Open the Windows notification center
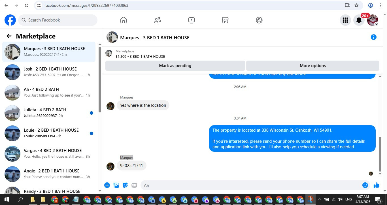 pos(379,199)
